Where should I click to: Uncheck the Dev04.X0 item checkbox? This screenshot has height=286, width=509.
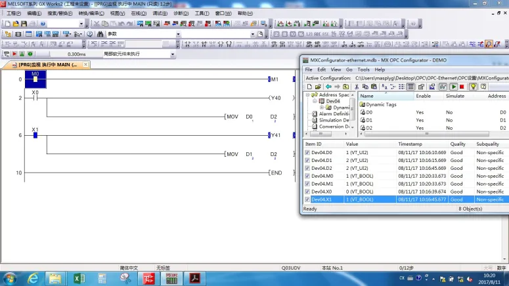point(307,192)
